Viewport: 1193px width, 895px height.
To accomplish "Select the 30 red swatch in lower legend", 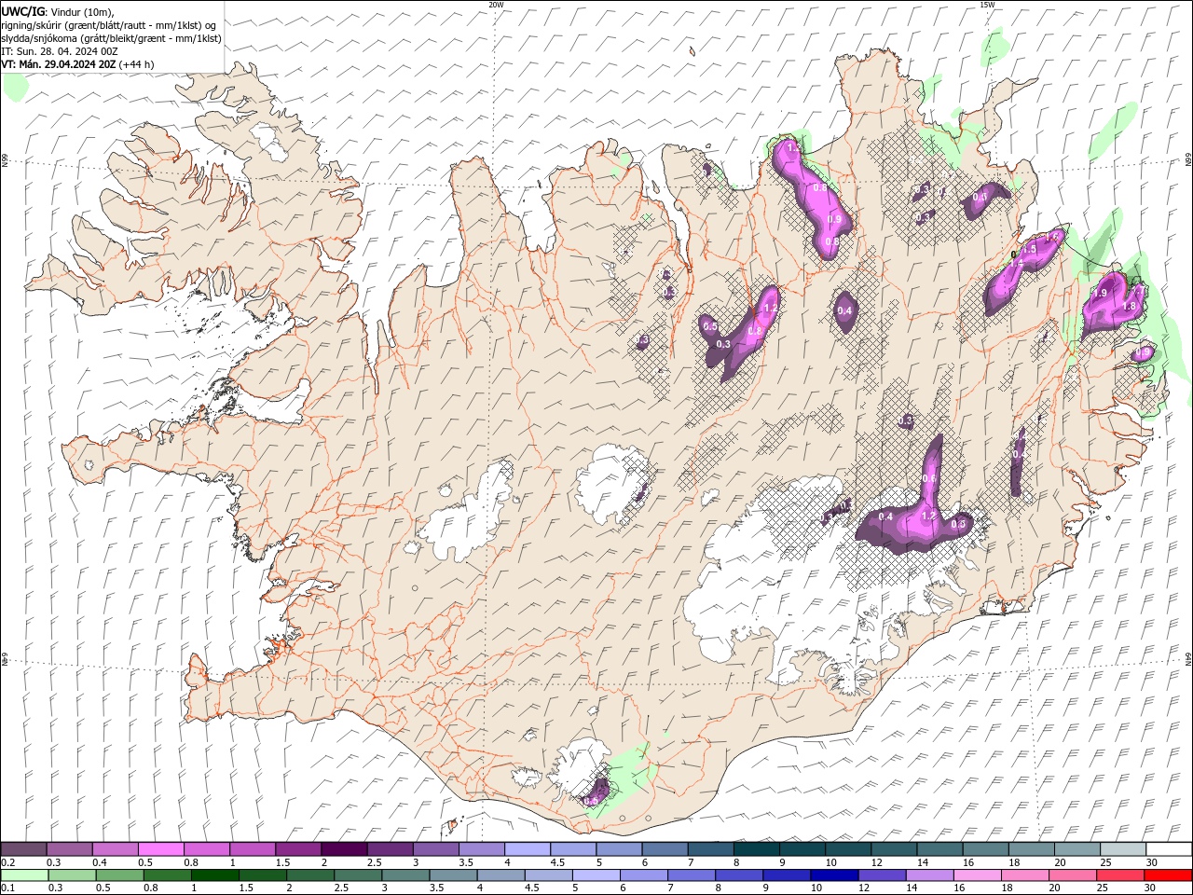I will pyautogui.click(x=1168, y=875).
